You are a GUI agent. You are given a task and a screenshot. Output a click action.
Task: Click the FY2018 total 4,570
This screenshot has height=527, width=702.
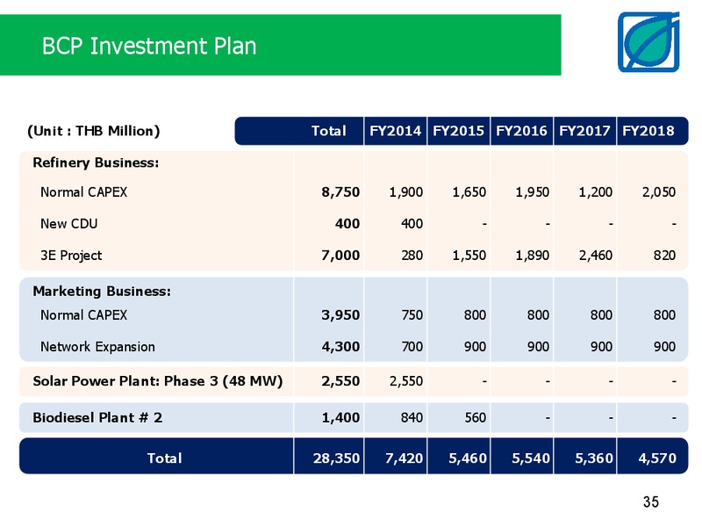coord(657,458)
